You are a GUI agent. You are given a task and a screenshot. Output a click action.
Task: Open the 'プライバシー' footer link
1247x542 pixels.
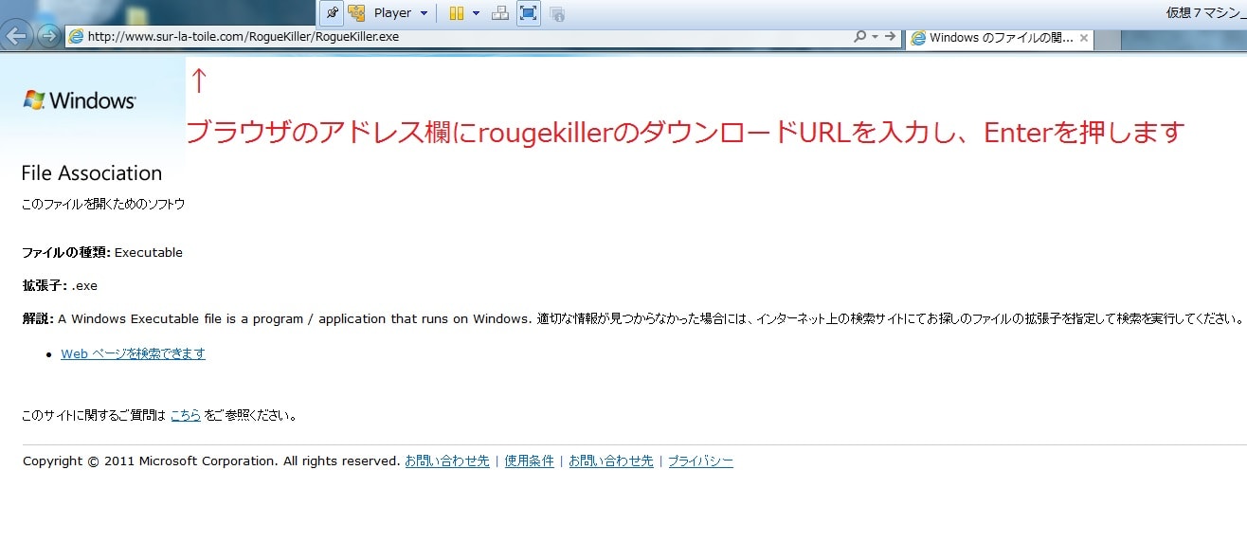click(700, 461)
